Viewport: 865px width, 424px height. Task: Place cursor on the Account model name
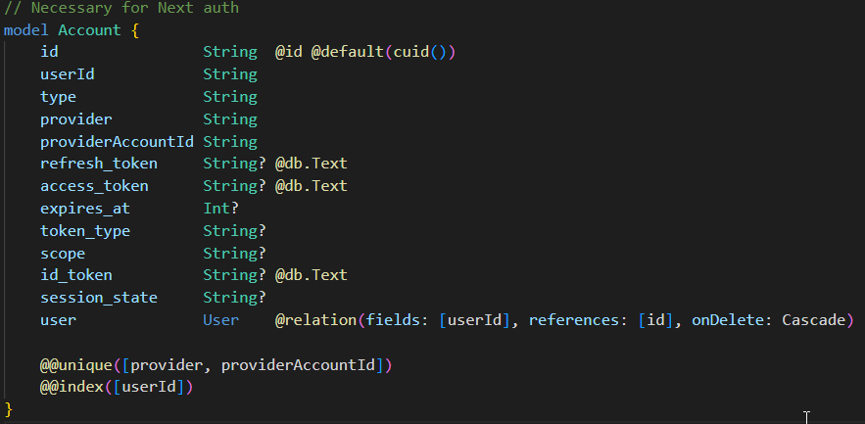[x=89, y=30]
